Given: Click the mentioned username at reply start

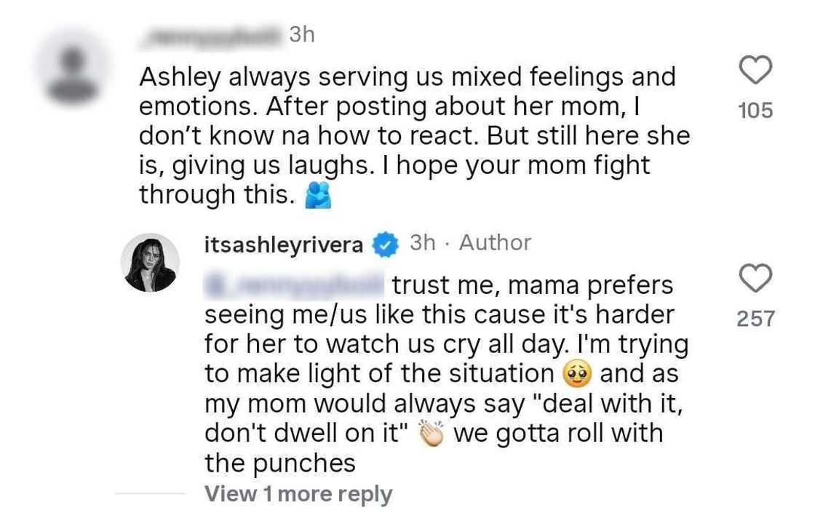Looking at the screenshot, I should pos(291,283).
